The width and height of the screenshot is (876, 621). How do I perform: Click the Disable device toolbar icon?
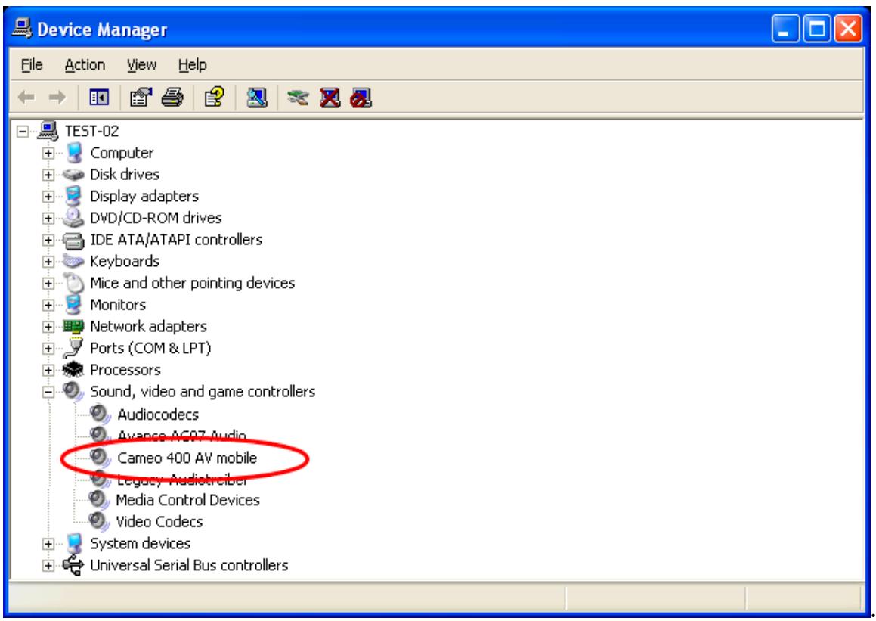pos(361,98)
